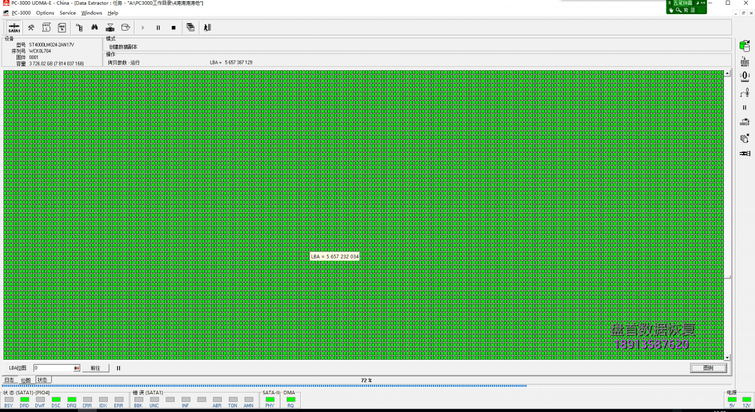Switch to the 状态 status tab
This screenshot has width=755, height=412.
tap(43, 380)
